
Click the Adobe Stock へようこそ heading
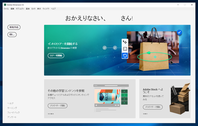(153, 91)
